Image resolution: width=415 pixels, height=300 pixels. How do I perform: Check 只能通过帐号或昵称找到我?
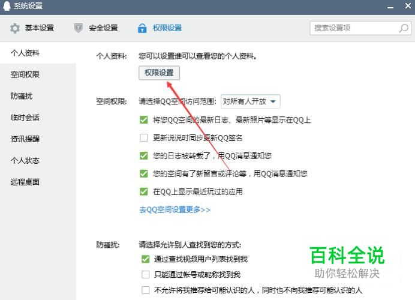coord(145,275)
